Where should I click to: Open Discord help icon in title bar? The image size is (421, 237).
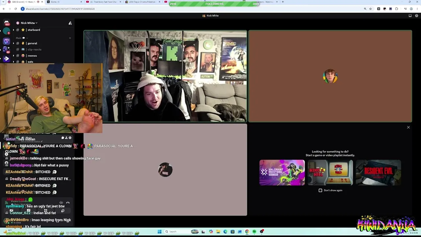417,15
